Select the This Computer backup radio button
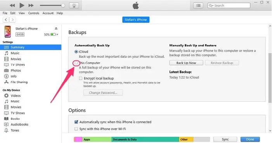The image size is (272, 143). pyautogui.click(x=76, y=63)
